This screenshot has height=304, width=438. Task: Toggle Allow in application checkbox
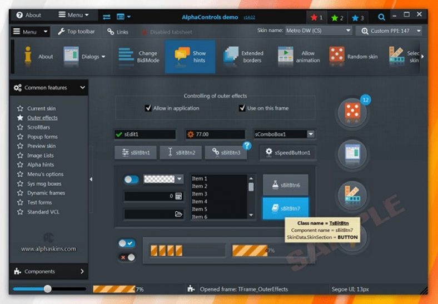tap(148, 108)
